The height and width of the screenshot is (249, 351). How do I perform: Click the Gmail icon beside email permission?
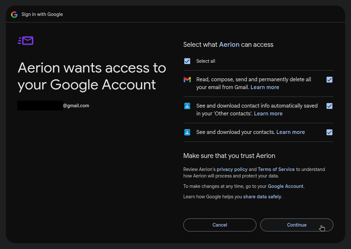coord(187,79)
